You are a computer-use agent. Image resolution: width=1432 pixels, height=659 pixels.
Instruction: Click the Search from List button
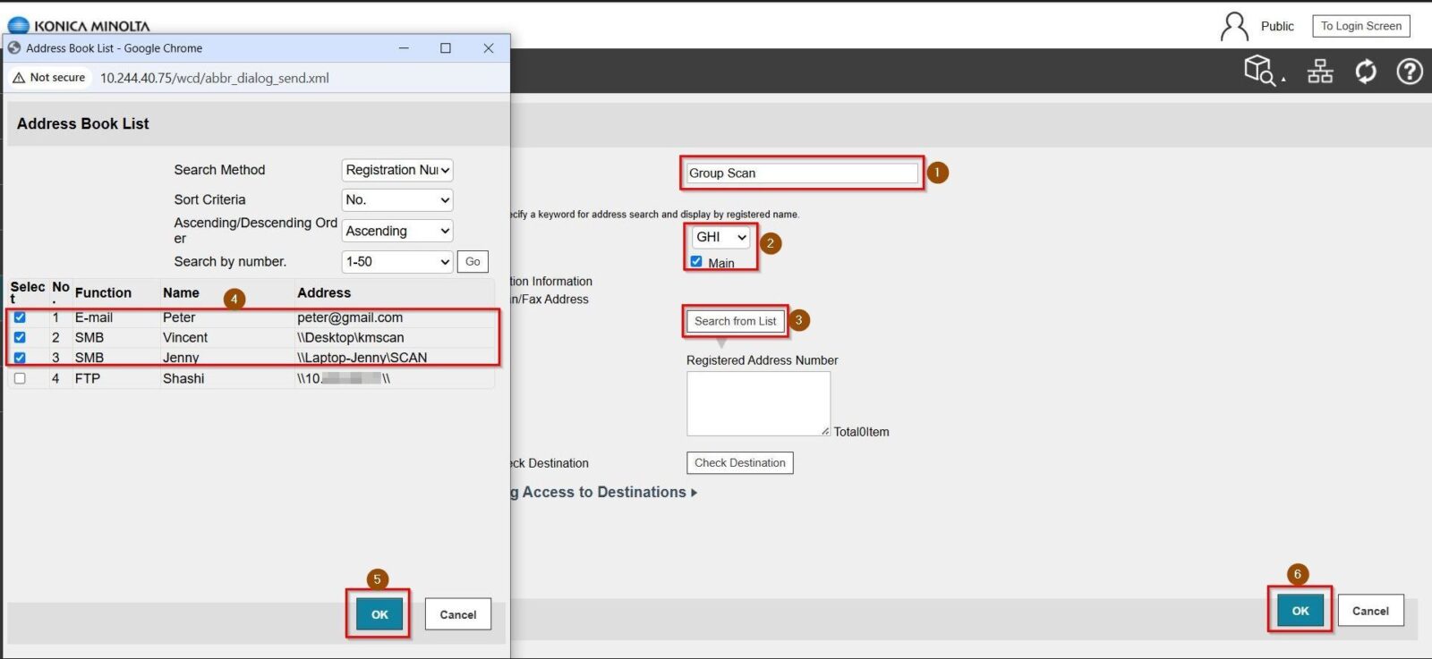click(x=735, y=321)
